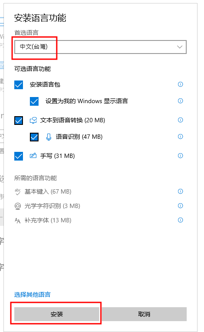This screenshot has height=332, width=204.
Task: Click info icon for 文本到语音转换
Action: pos(181,120)
